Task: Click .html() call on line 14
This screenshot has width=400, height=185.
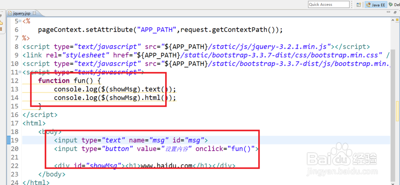Action: pyautogui.click(x=155, y=98)
